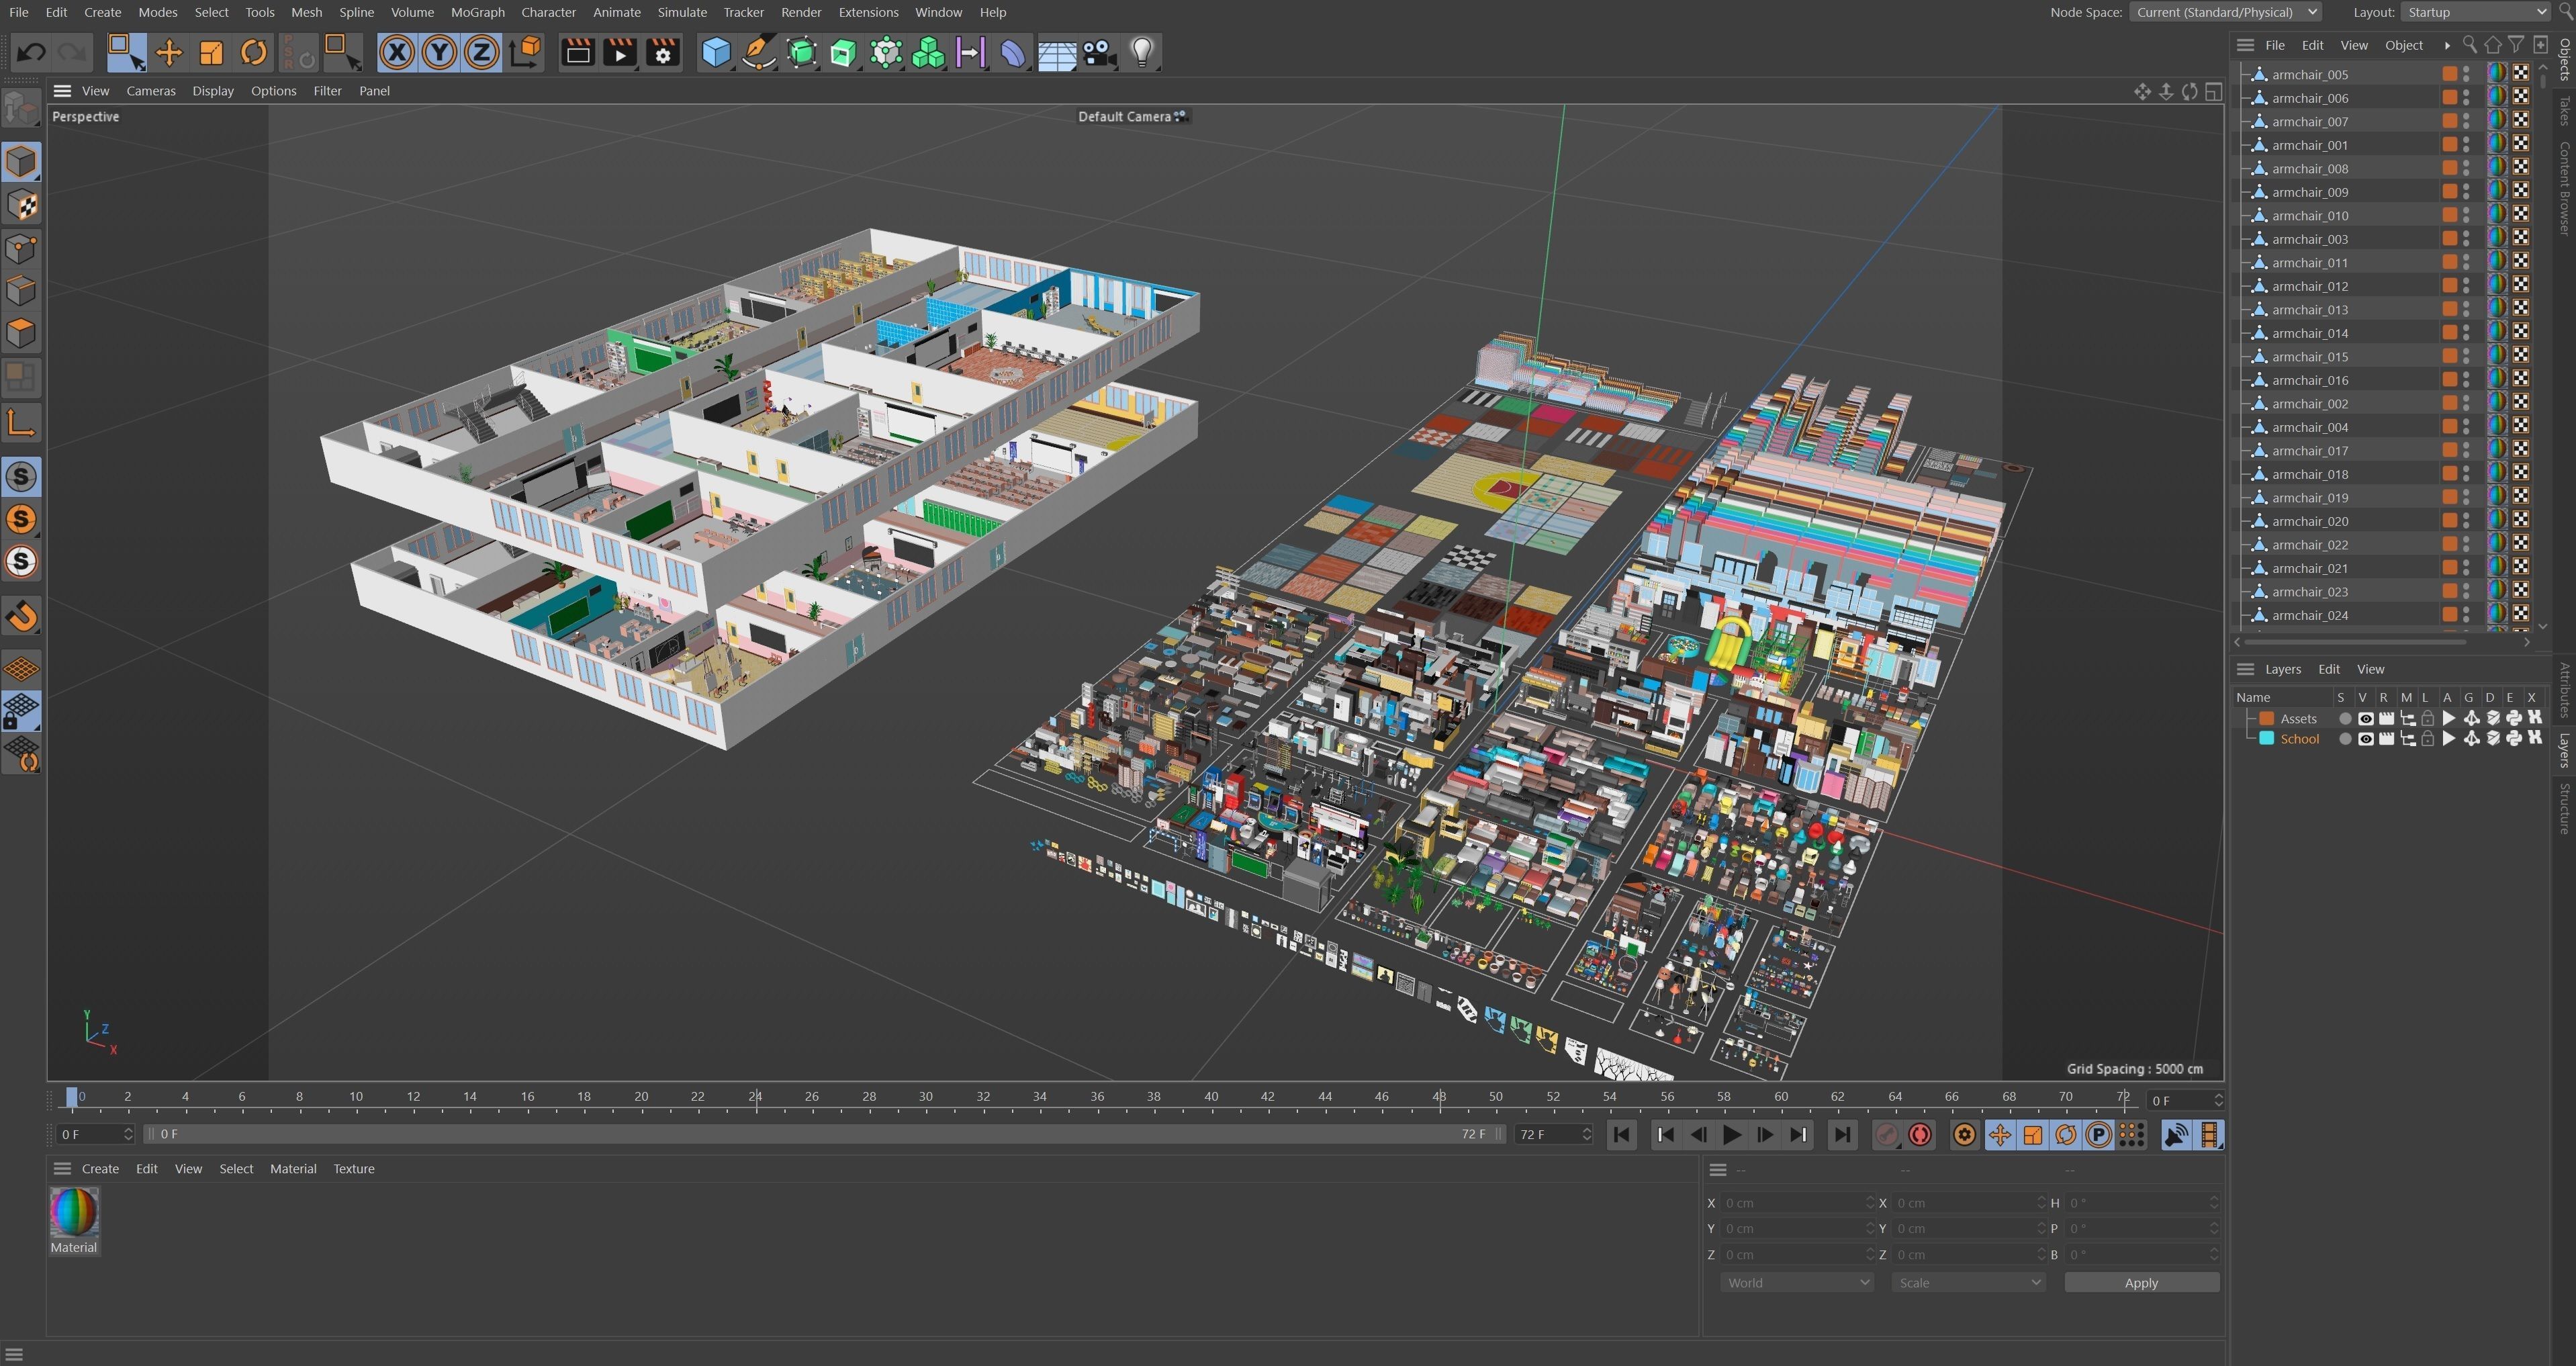Click orange color swatch of Assets layer
This screenshot has height=1366, width=2576.
click(x=2267, y=718)
